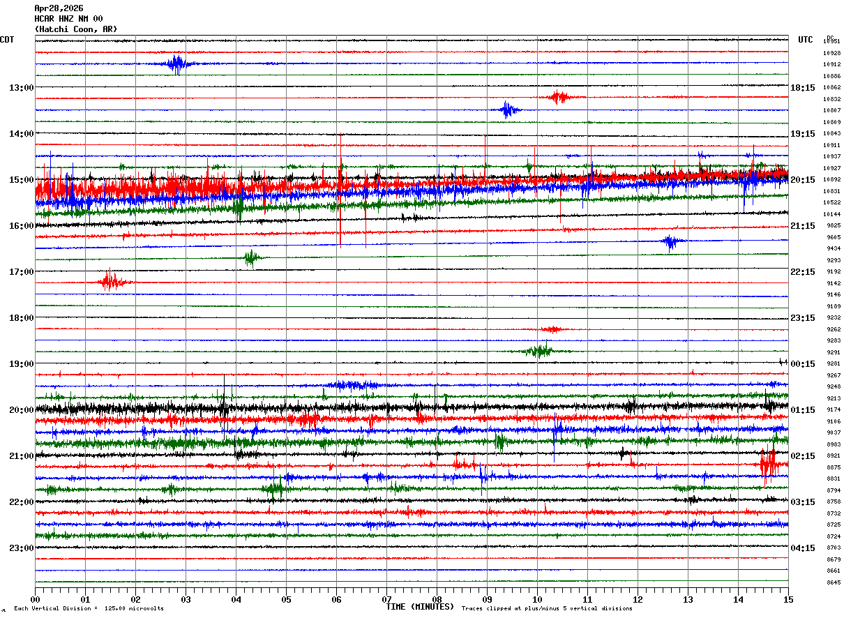Viewport: 844px width, 618px height.
Task: Click the location label (Hatchi Coon, AR)
Action: pos(76,29)
